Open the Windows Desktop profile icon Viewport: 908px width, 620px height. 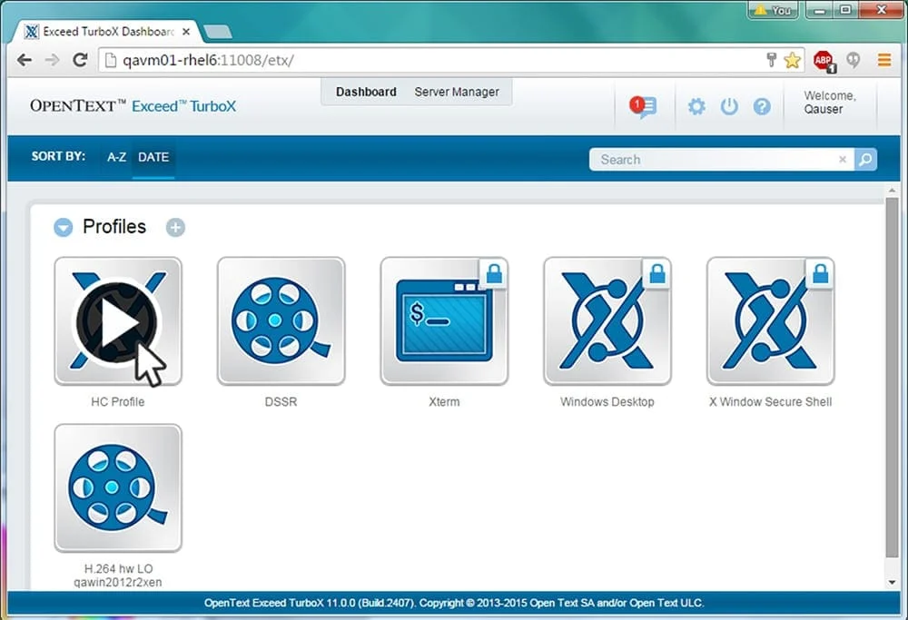point(607,321)
